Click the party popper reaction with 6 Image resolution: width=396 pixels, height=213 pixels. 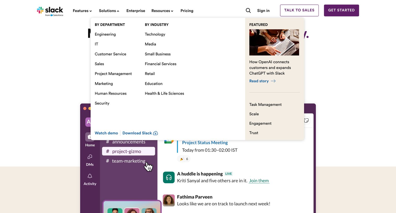[x=184, y=159]
